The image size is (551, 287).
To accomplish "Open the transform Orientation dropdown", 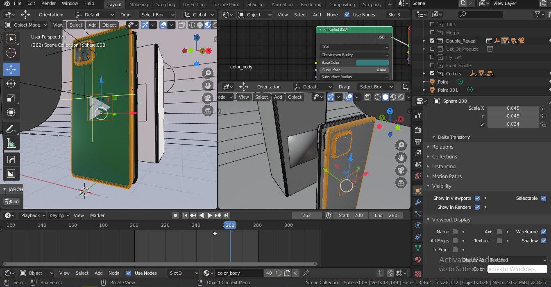I will [94, 14].
